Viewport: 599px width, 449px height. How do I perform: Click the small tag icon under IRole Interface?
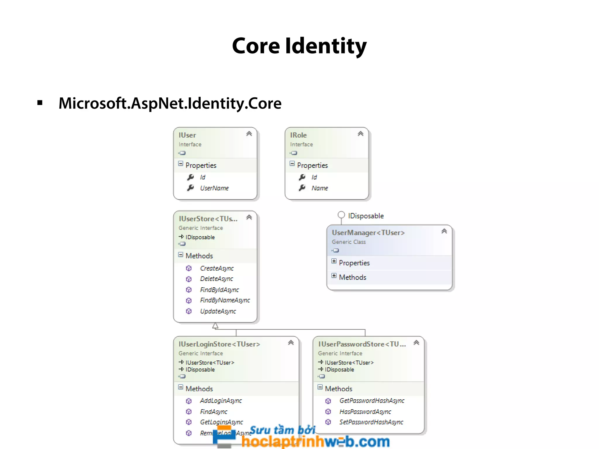[293, 153]
